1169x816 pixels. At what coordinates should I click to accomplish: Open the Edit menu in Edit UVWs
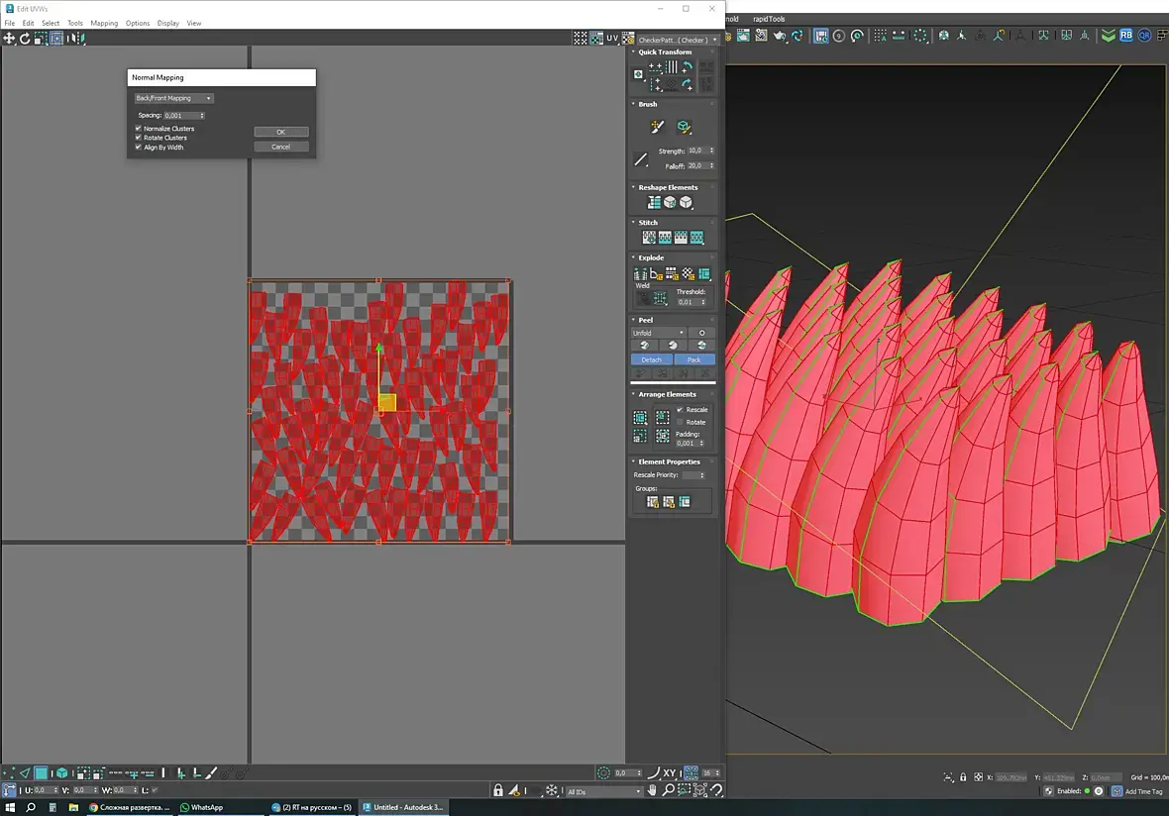click(29, 23)
